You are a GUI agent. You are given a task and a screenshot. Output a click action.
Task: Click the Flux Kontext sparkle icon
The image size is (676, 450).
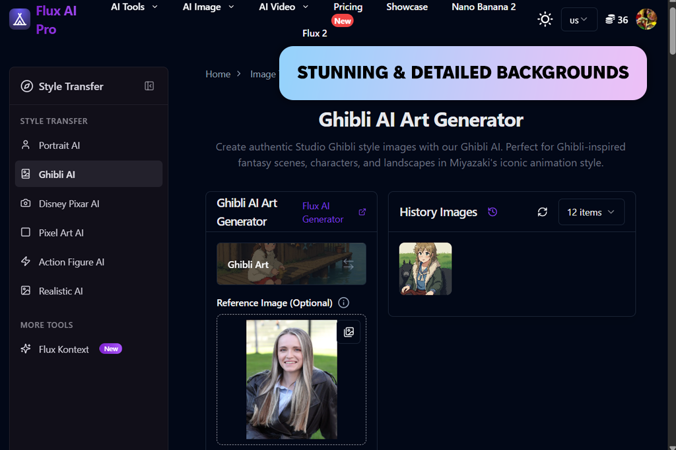[x=26, y=349]
